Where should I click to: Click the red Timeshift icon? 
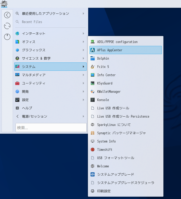point(93,150)
